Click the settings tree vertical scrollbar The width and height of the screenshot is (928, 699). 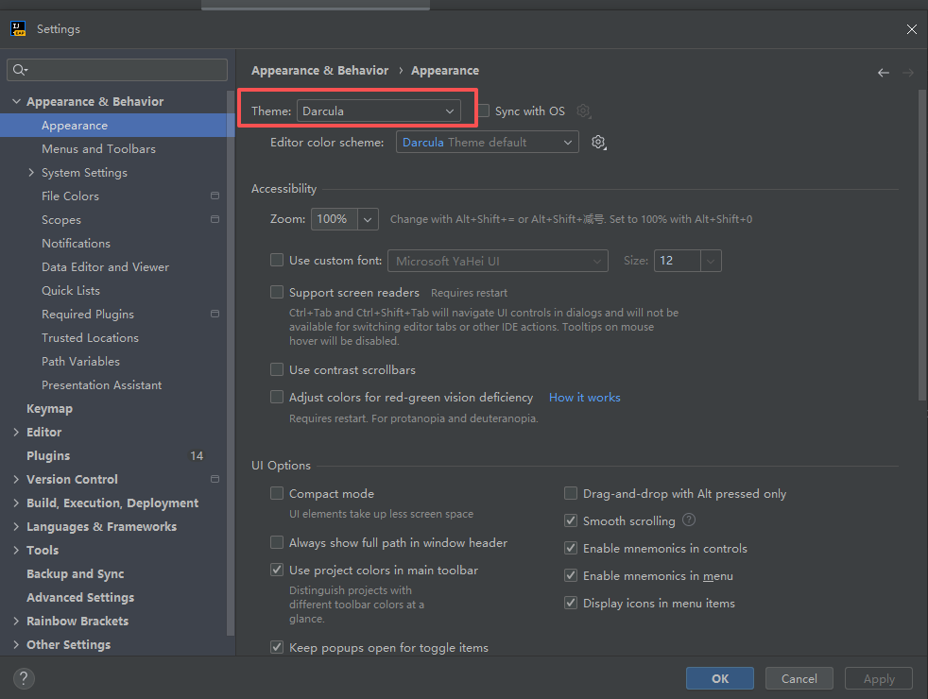click(231, 363)
